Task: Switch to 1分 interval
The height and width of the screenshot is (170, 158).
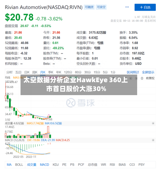Action: [113, 72]
